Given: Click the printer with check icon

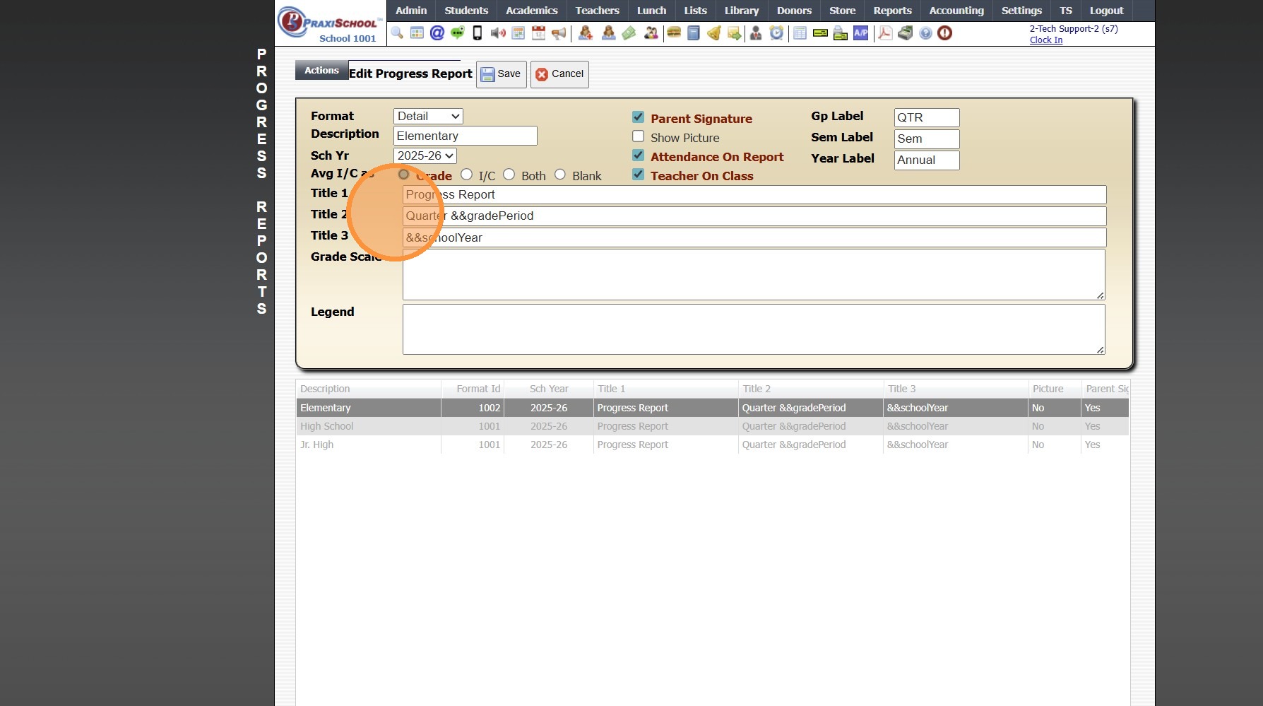Looking at the screenshot, I should 841,33.
